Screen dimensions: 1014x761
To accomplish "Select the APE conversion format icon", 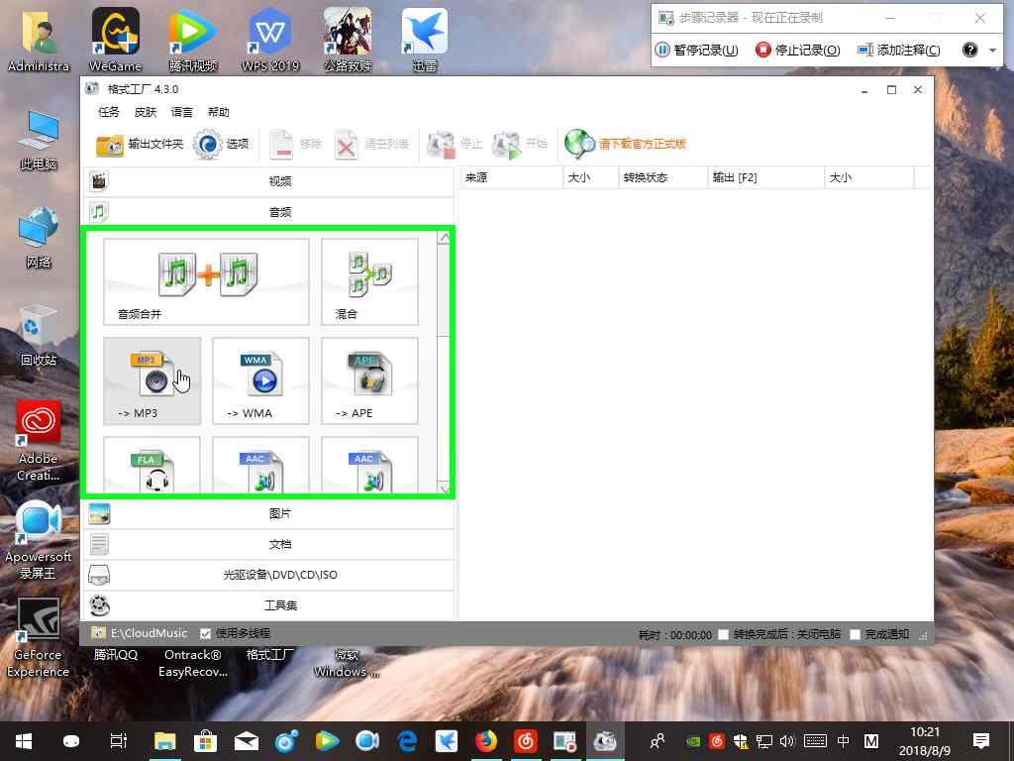I will [368, 380].
